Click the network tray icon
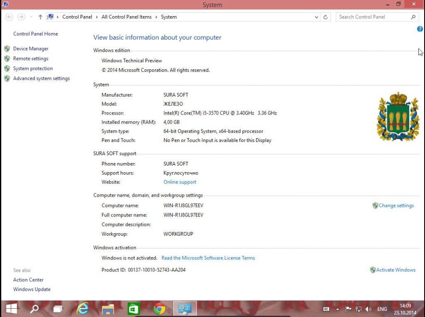The width and height of the screenshot is (425, 317). 358,309
